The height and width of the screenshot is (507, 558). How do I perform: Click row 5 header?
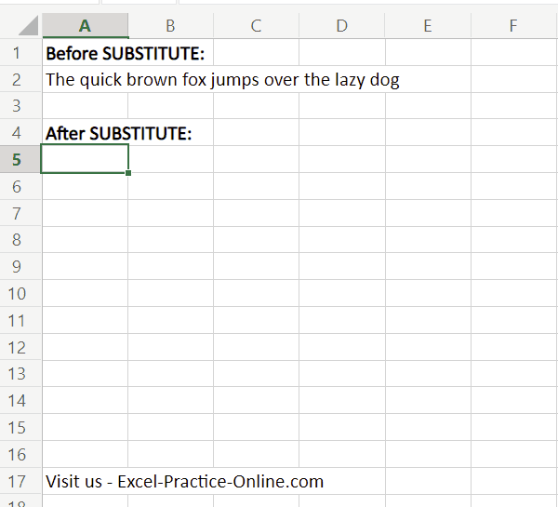click(x=16, y=160)
